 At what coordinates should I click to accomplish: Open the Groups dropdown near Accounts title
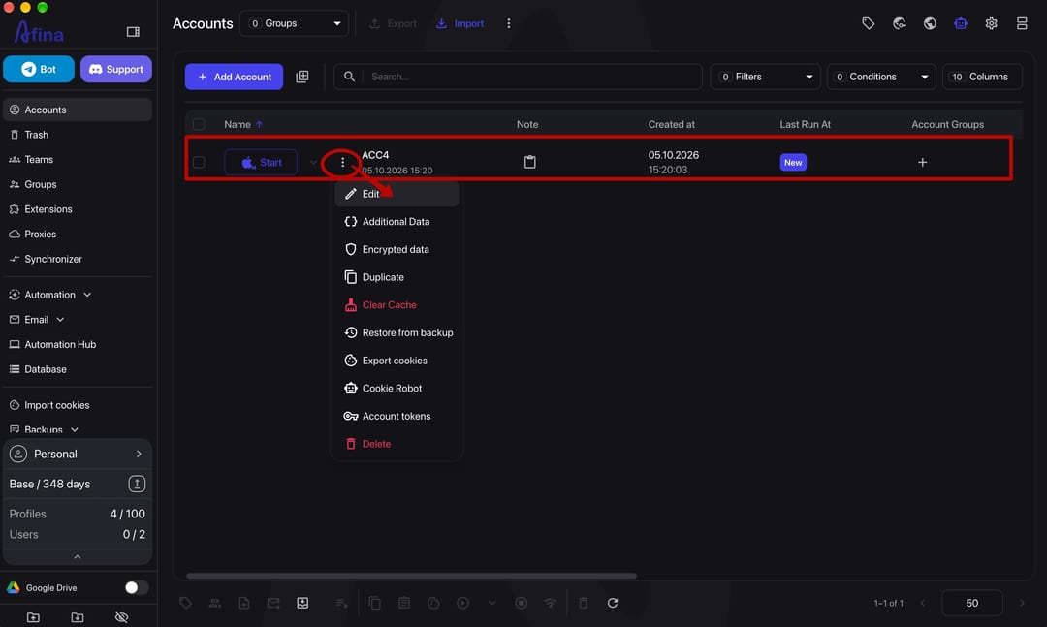point(294,23)
